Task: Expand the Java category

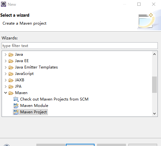Action: click(x=6, y=54)
